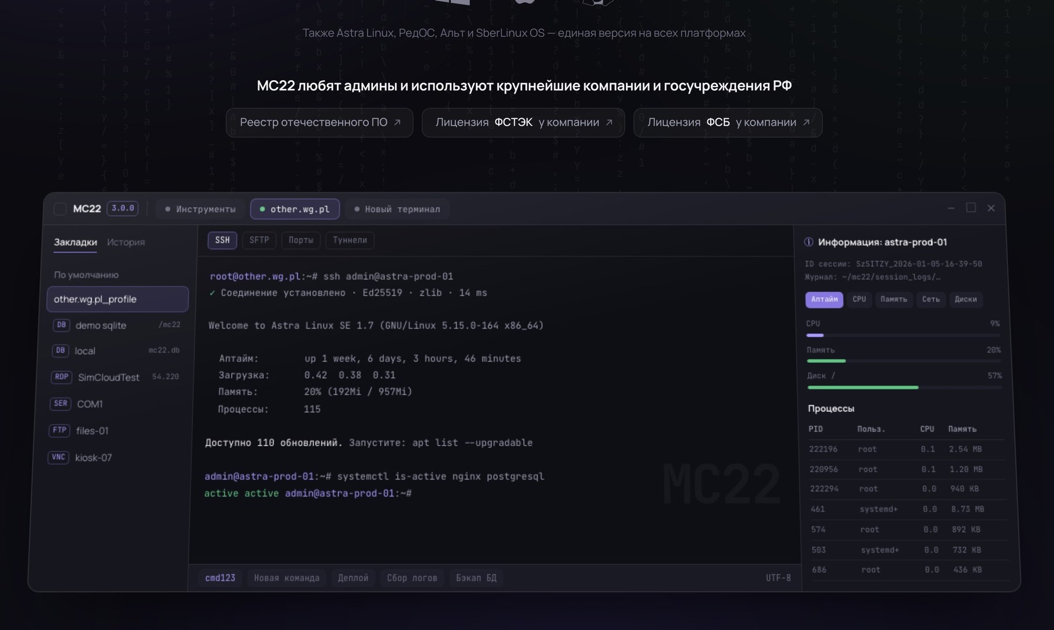Show the Сеть info tab
Image resolution: width=1054 pixels, height=630 pixels.
coord(931,299)
